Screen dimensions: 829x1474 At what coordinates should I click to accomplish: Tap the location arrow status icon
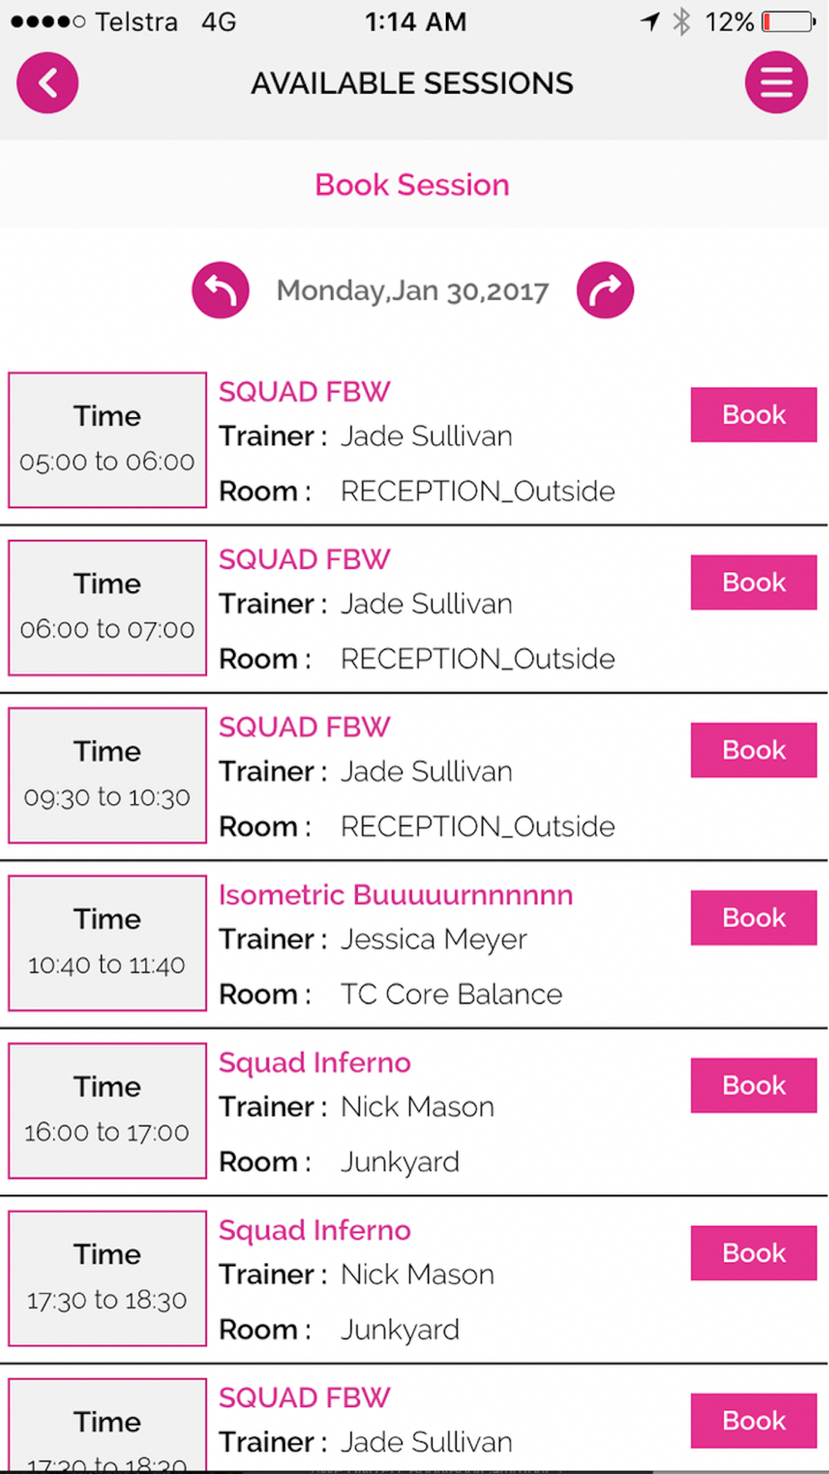point(651,22)
